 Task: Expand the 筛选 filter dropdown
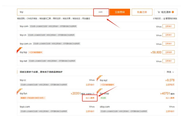coord(170,72)
